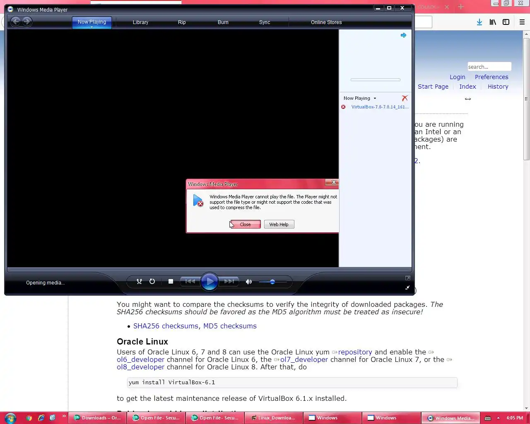This screenshot has width=530, height=424.
Task: Toggle repeat in Media Player
Action: [152, 282]
